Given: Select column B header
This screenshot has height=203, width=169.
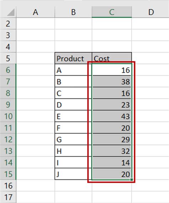Looking at the screenshot, I should point(73,12).
